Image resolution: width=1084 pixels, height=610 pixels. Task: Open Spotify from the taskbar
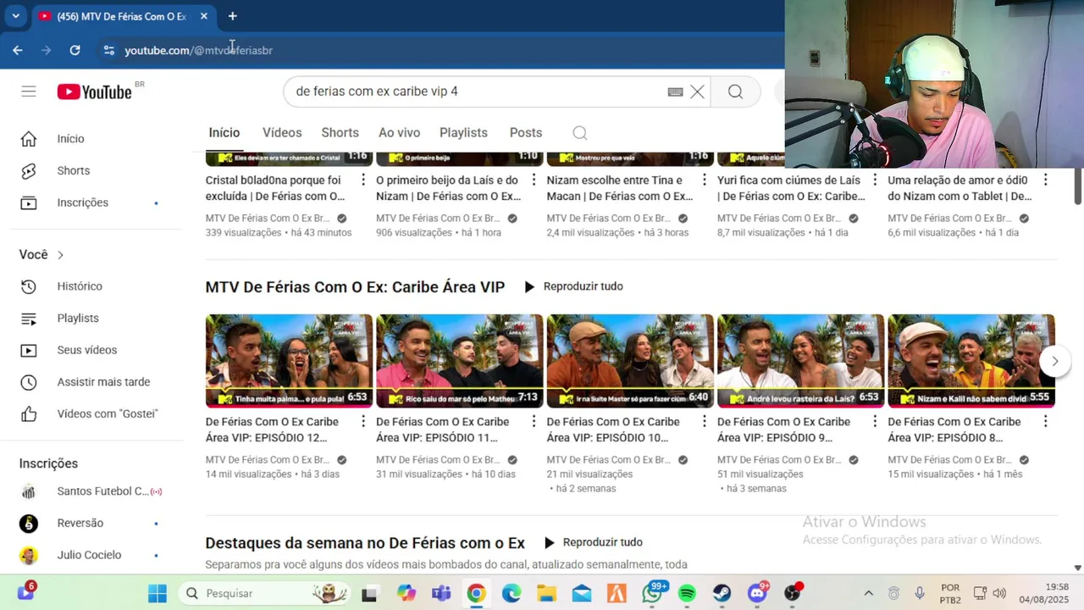click(687, 593)
